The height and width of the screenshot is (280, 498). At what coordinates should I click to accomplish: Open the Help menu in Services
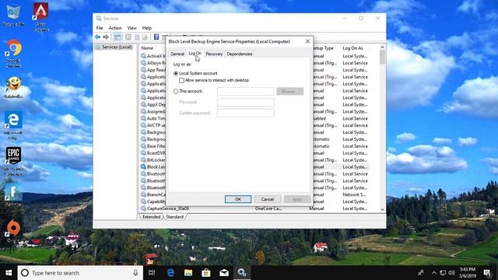(x=146, y=28)
